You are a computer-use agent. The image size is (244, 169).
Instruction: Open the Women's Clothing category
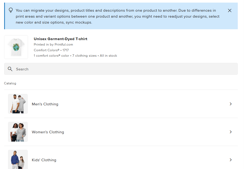pyautogui.click(x=121, y=132)
